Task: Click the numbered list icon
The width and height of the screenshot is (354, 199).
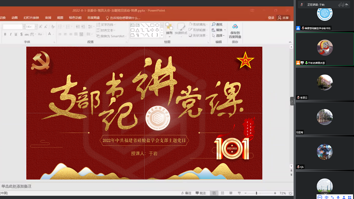Action: coord(68,27)
